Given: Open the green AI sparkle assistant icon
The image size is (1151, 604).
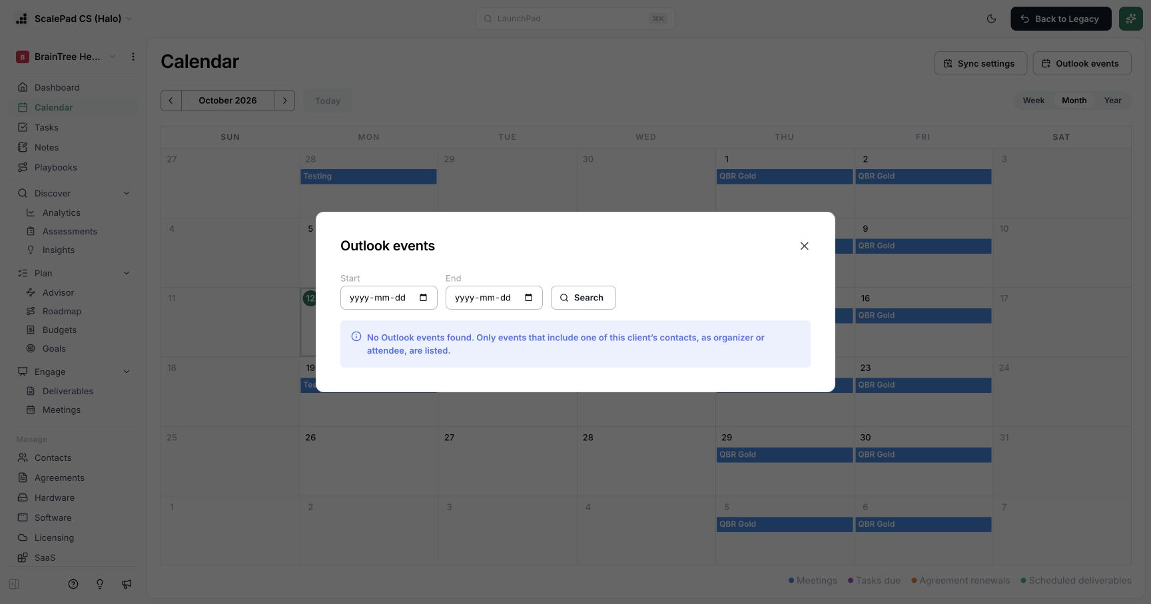Looking at the screenshot, I should [1130, 19].
